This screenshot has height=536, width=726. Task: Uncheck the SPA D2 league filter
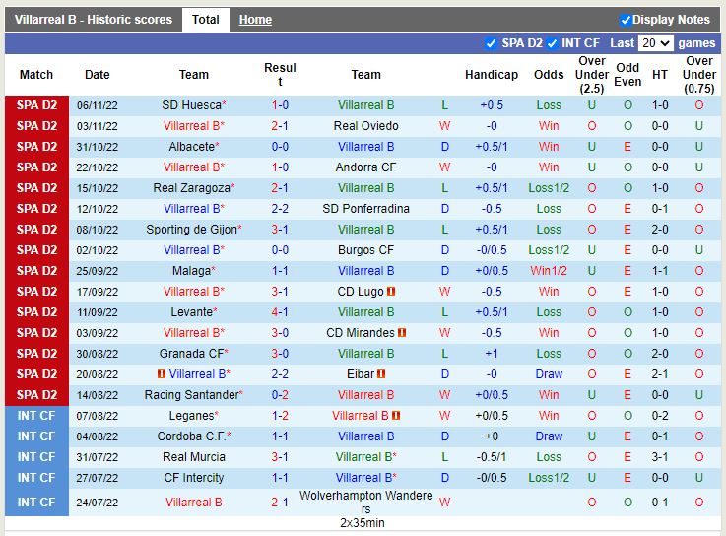pos(491,43)
